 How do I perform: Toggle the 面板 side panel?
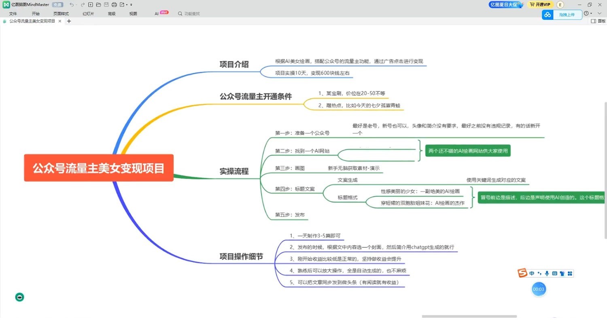(x=599, y=21)
